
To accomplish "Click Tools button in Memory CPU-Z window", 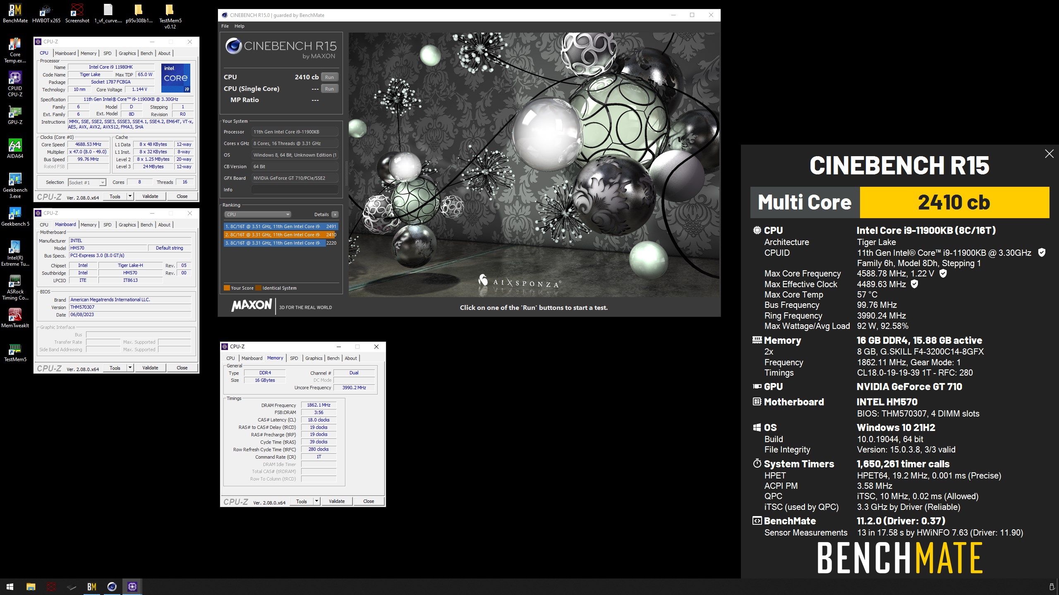I will pyautogui.click(x=302, y=501).
